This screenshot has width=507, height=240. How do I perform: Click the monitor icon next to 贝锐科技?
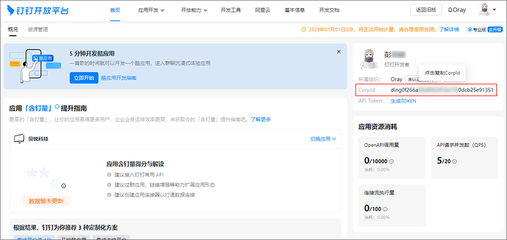point(19,139)
